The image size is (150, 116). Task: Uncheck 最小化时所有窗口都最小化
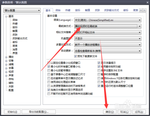click(49, 66)
